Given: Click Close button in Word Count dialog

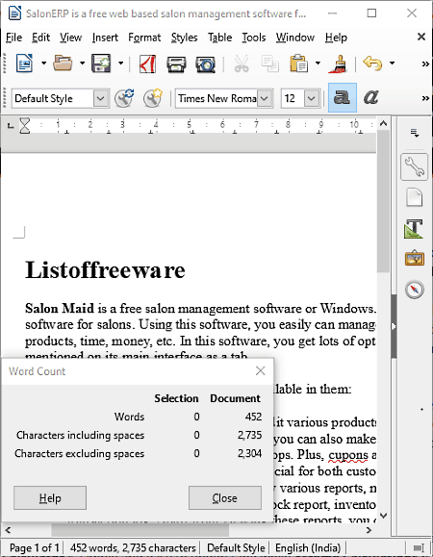Looking at the screenshot, I should tap(225, 497).
